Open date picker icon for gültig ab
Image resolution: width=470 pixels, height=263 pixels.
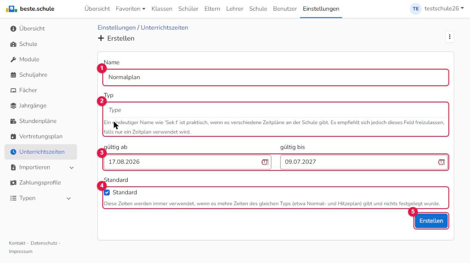click(x=265, y=162)
